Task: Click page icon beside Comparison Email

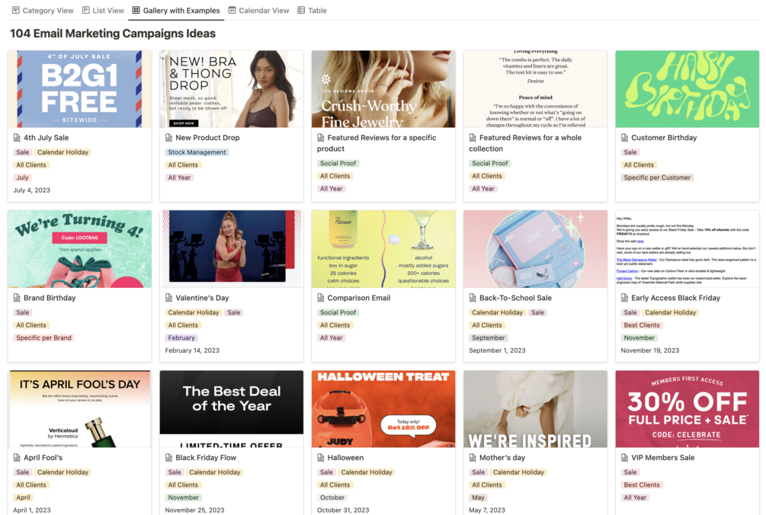Action: click(x=321, y=298)
